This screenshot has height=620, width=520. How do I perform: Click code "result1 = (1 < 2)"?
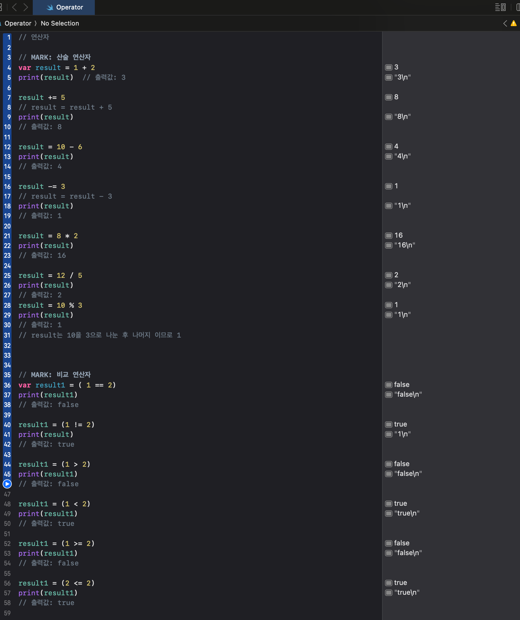click(54, 504)
